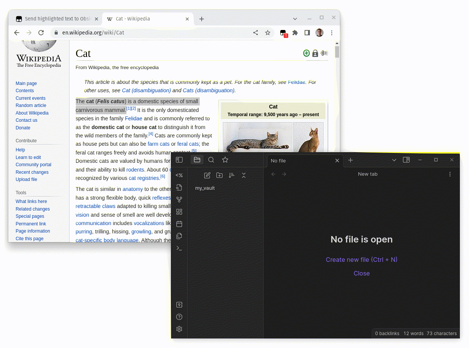469x348 pixels.
Task: Click the Chrome page vertical scrollbar thumb
Action: click(337, 52)
